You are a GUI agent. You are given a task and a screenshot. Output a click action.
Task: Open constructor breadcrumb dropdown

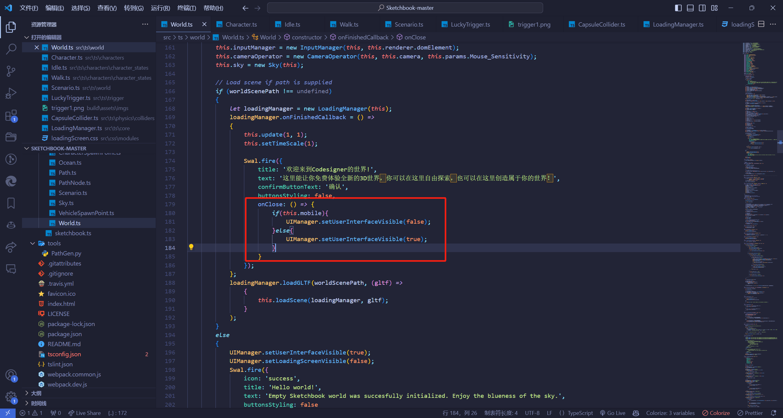pyautogui.click(x=303, y=37)
